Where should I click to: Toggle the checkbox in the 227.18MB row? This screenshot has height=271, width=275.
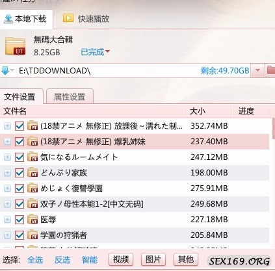[20, 220]
